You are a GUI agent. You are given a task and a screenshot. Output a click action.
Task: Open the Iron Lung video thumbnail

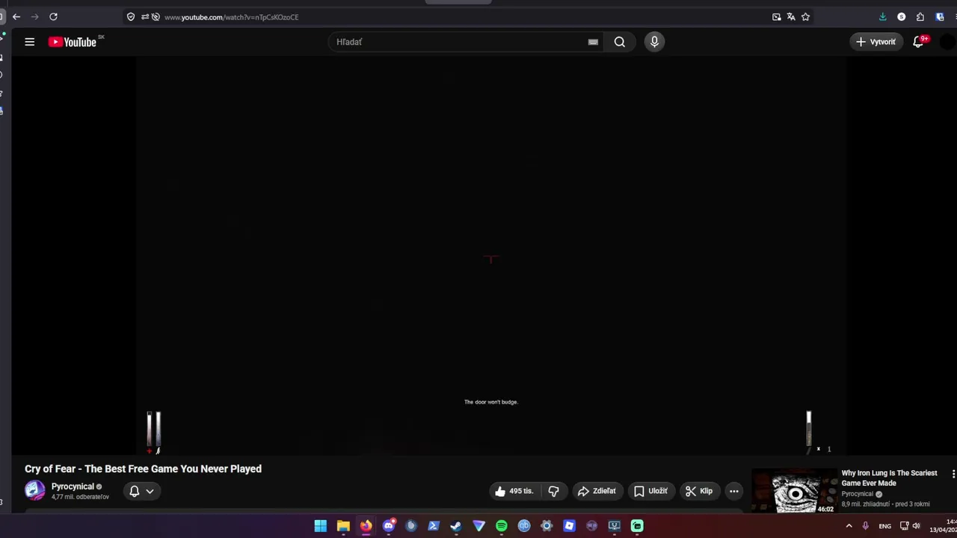coord(795,491)
